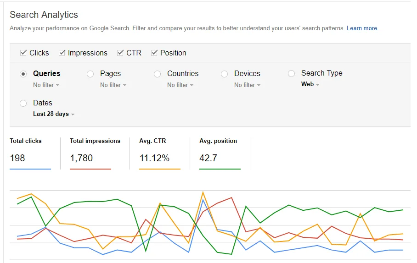Click the blue underline beneath Total clicks

tap(30, 169)
